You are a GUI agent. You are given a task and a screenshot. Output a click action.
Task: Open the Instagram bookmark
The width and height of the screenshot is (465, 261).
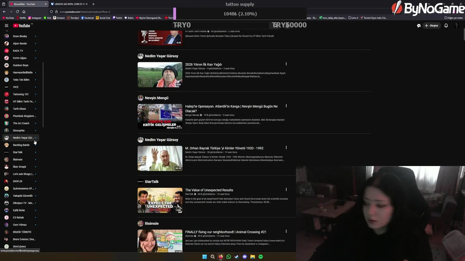tap(35, 18)
